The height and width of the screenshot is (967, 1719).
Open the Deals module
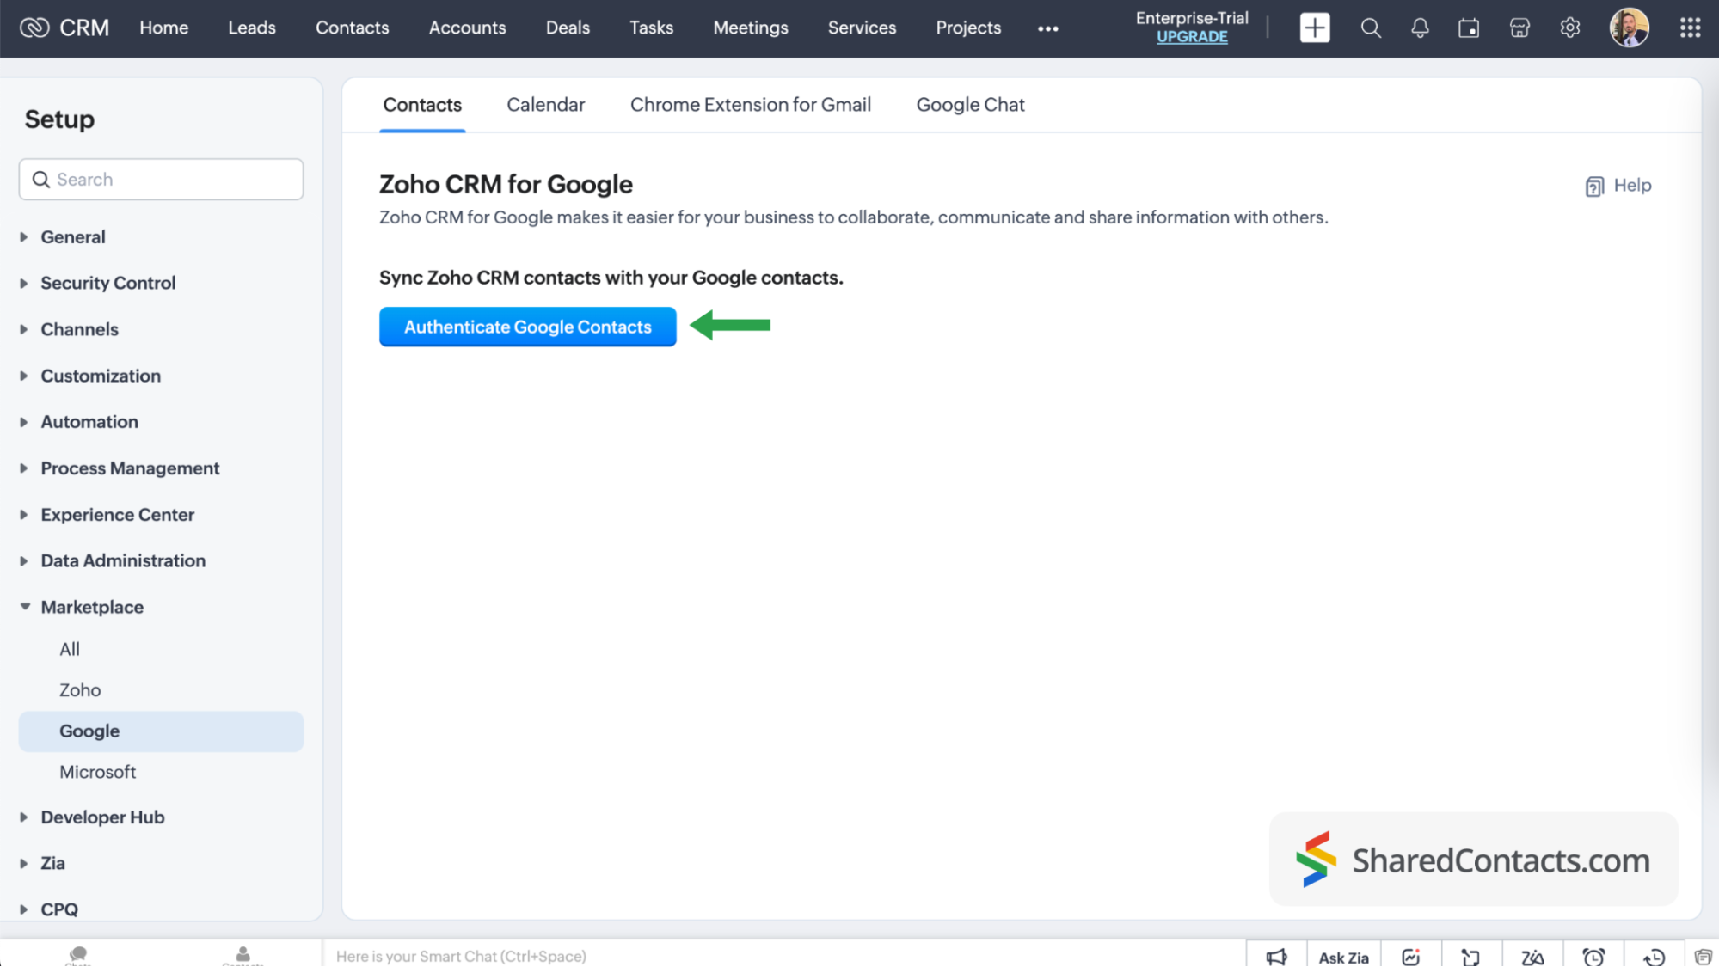pos(568,28)
